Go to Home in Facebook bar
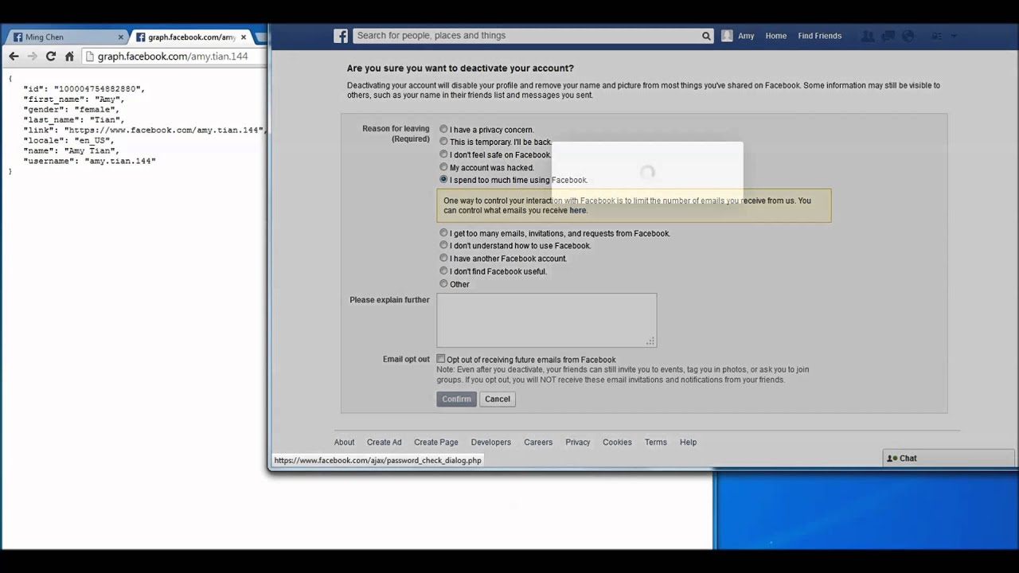This screenshot has width=1019, height=573. point(776,36)
